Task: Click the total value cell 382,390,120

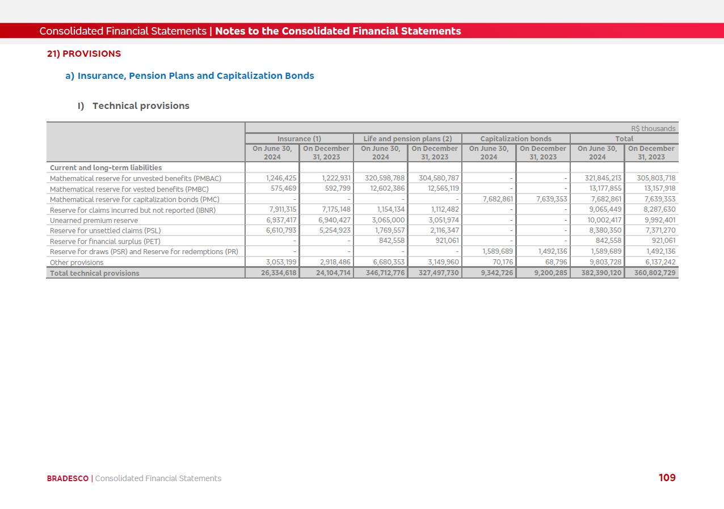Action: [x=597, y=273]
